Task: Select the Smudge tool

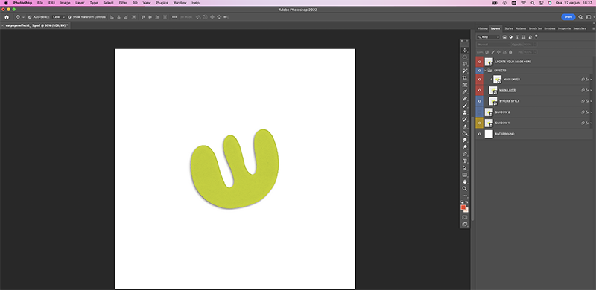Action: (x=464, y=140)
